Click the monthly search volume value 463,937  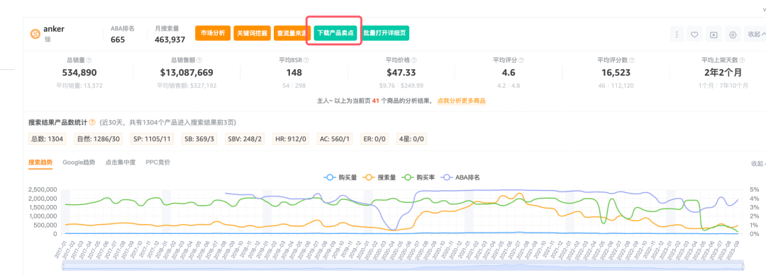click(170, 40)
